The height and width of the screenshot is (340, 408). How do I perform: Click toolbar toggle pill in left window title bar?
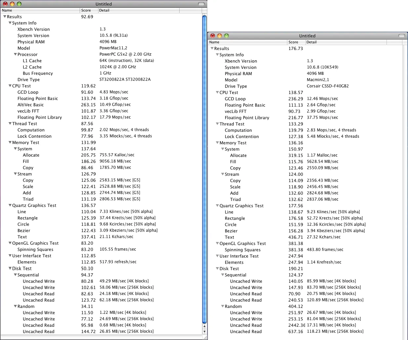pos(201,4)
